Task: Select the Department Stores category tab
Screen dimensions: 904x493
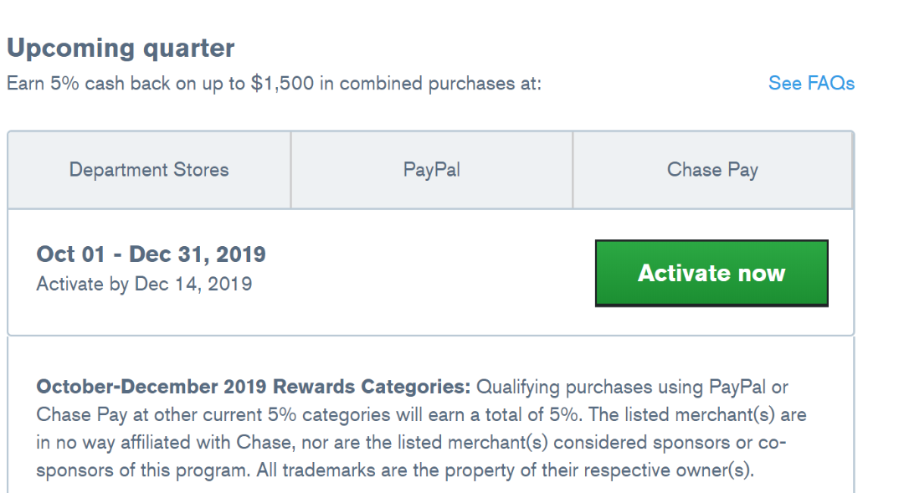Action: click(x=149, y=170)
